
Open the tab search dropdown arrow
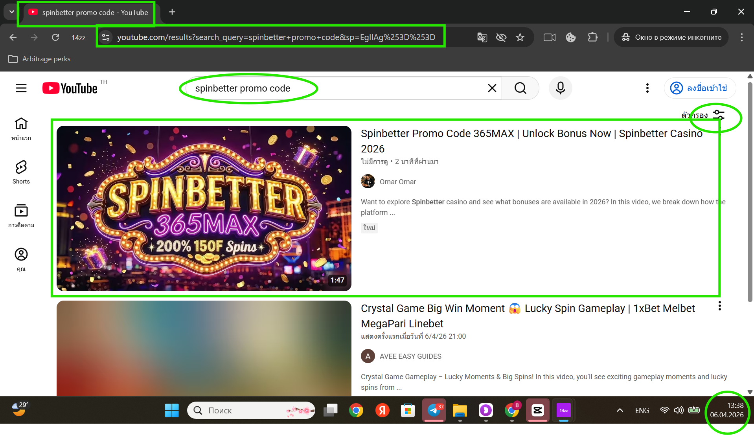point(11,12)
